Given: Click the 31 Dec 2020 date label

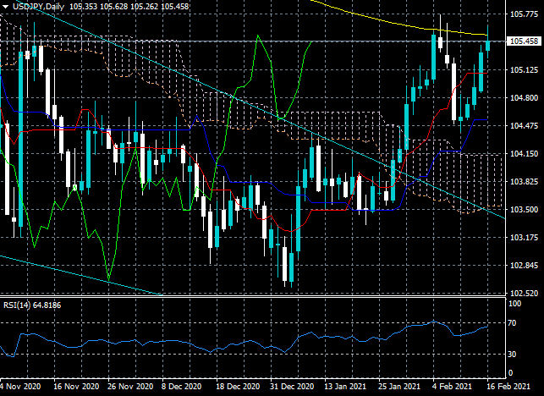Looking at the screenshot, I should click(x=292, y=387).
